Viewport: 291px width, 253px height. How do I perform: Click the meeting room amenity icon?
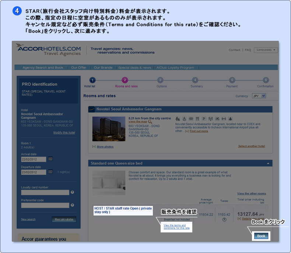191,119
